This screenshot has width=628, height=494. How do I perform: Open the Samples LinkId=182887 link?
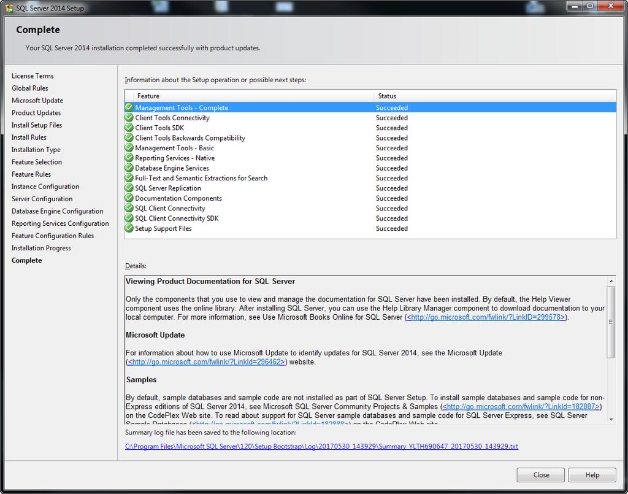click(x=521, y=406)
